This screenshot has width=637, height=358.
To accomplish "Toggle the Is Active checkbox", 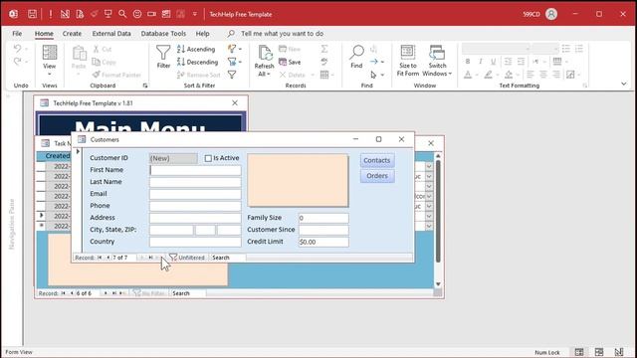I will [208, 158].
